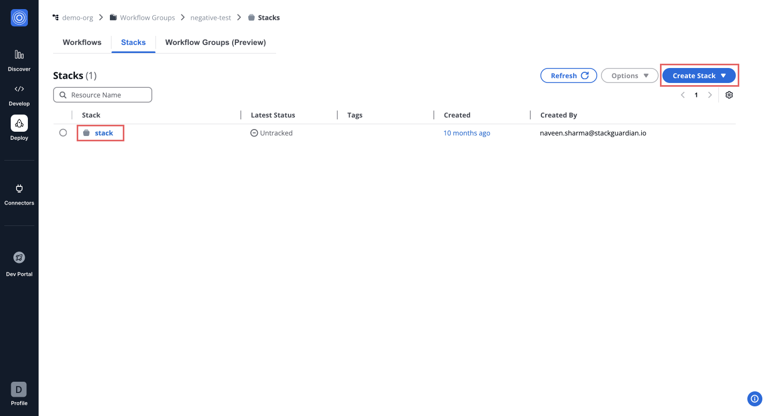Click the Stack column header
This screenshot has width=772, height=416.
tap(91, 115)
